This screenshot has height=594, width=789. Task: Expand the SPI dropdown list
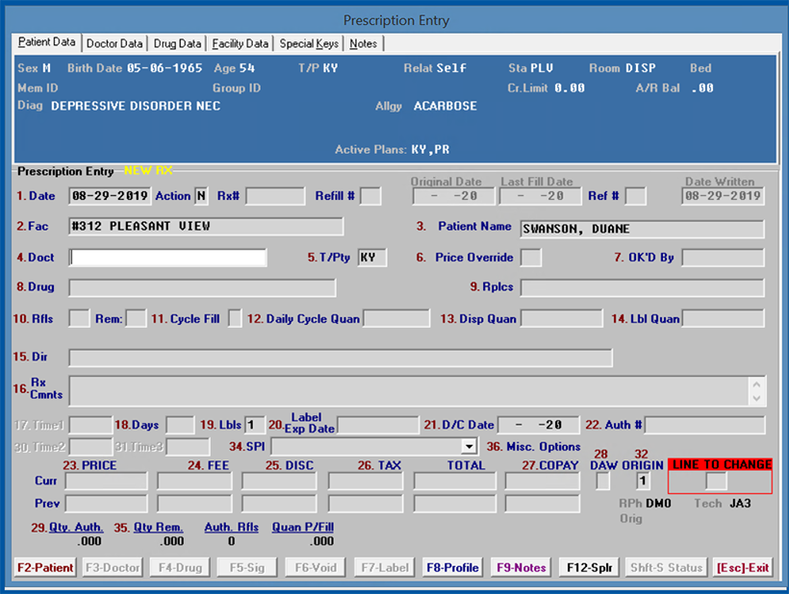pyautogui.click(x=470, y=447)
